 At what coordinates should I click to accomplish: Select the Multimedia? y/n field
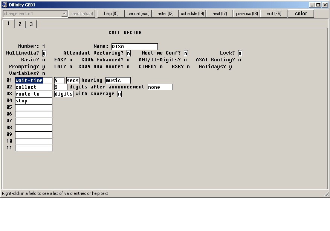[44, 53]
